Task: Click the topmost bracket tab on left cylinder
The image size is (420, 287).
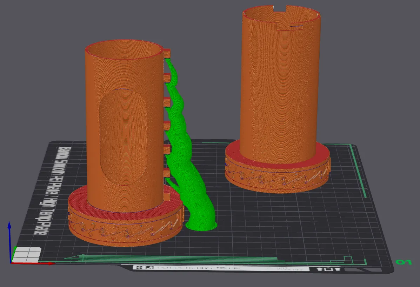Action: click(167, 53)
